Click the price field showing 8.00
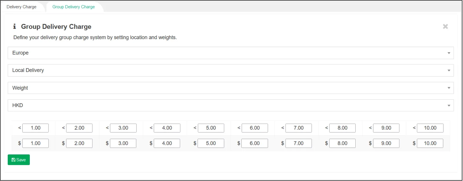The height and width of the screenshot is (181, 463). click(342, 143)
